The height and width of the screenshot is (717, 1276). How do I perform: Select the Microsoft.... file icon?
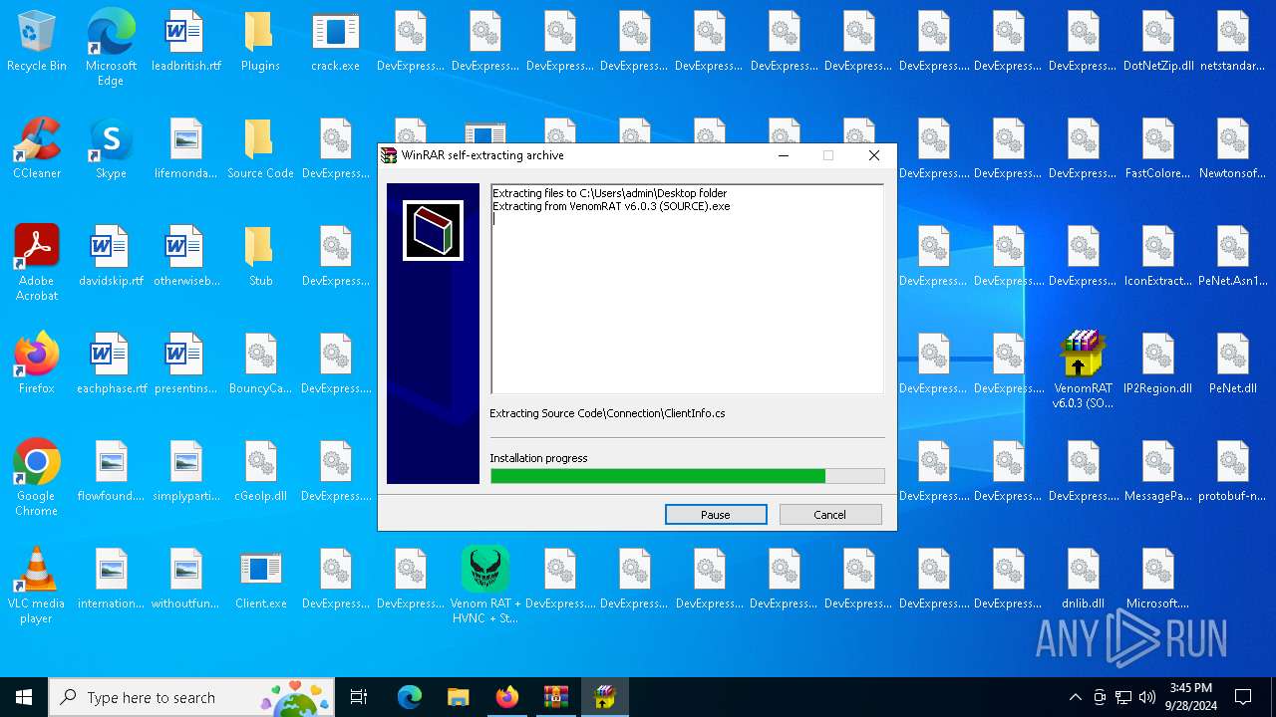[x=1157, y=579]
